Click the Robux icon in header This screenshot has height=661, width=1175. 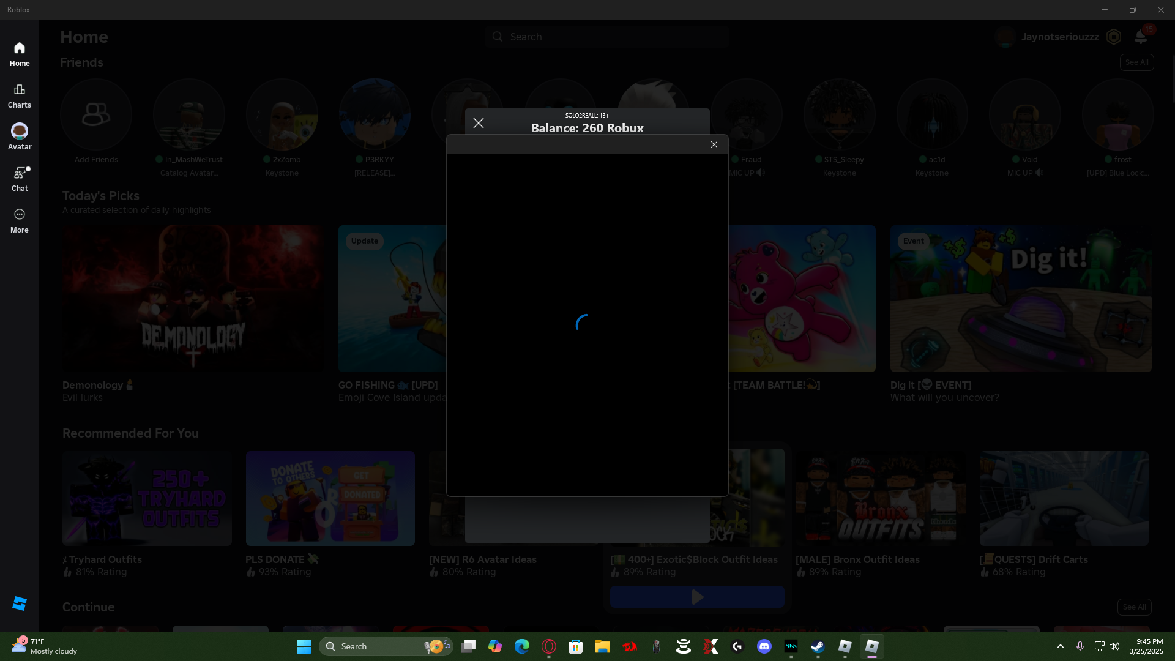coord(1114,37)
